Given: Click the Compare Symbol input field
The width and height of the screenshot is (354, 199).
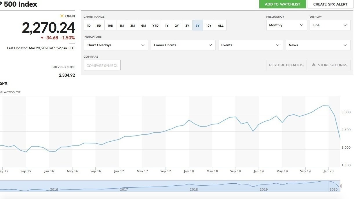Looking at the screenshot, I should coord(102,65).
